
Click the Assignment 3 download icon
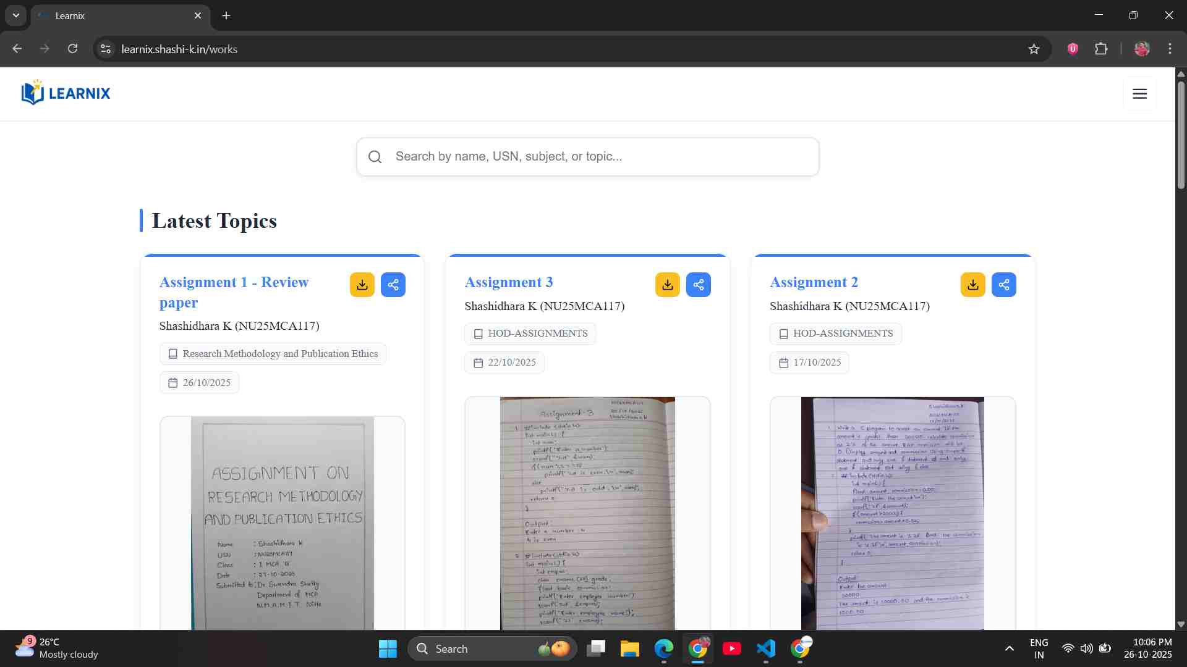(667, 285)
